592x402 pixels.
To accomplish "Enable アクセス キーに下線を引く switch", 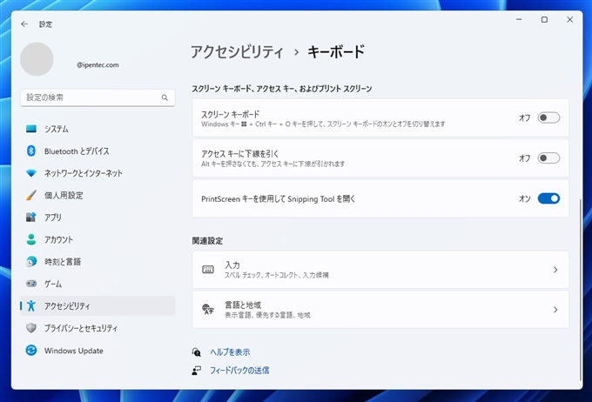I will [548, 157].
